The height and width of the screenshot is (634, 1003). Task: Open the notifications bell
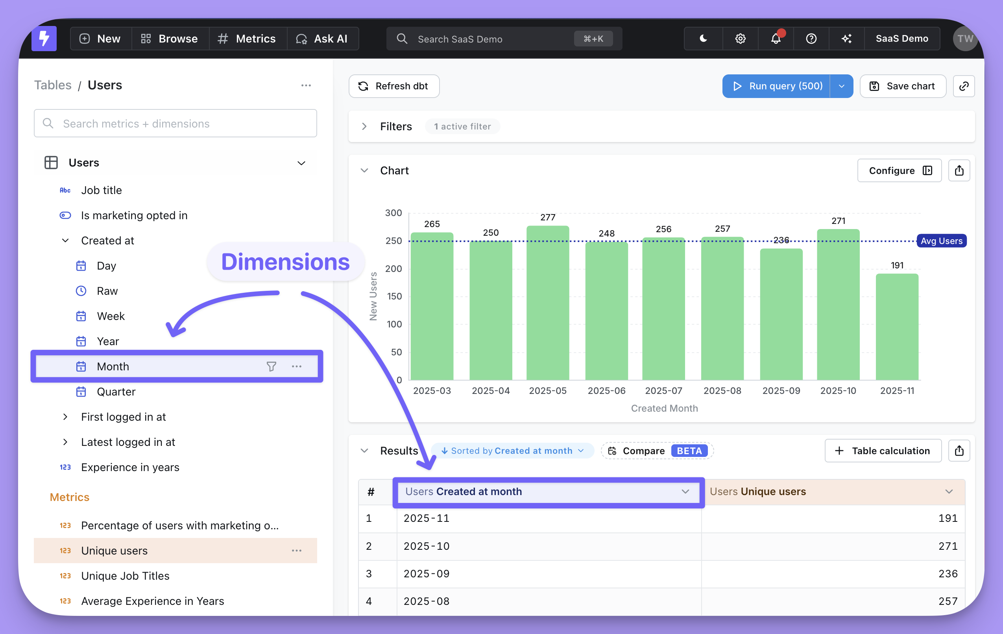tap(775, 39)
